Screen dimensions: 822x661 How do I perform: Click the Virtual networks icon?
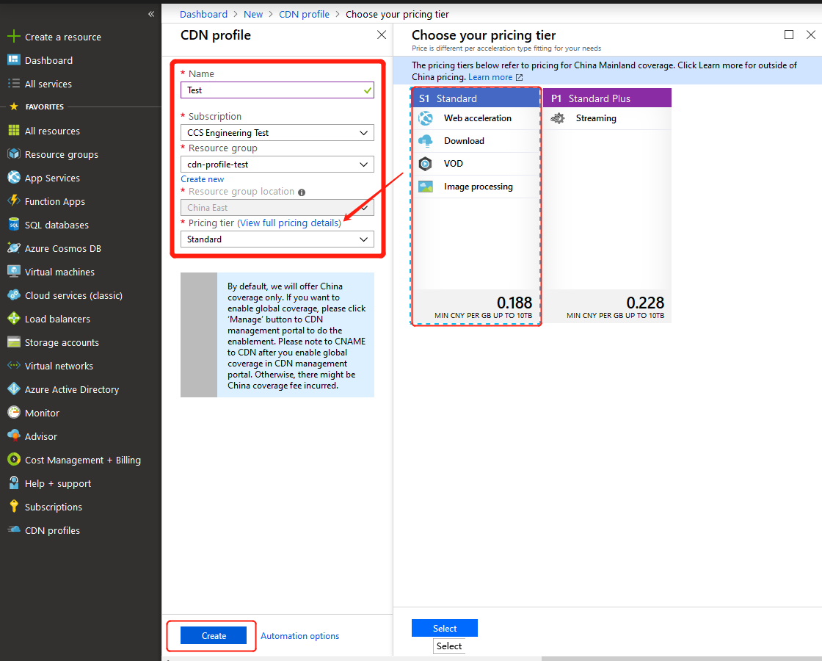tap(14, 366)
